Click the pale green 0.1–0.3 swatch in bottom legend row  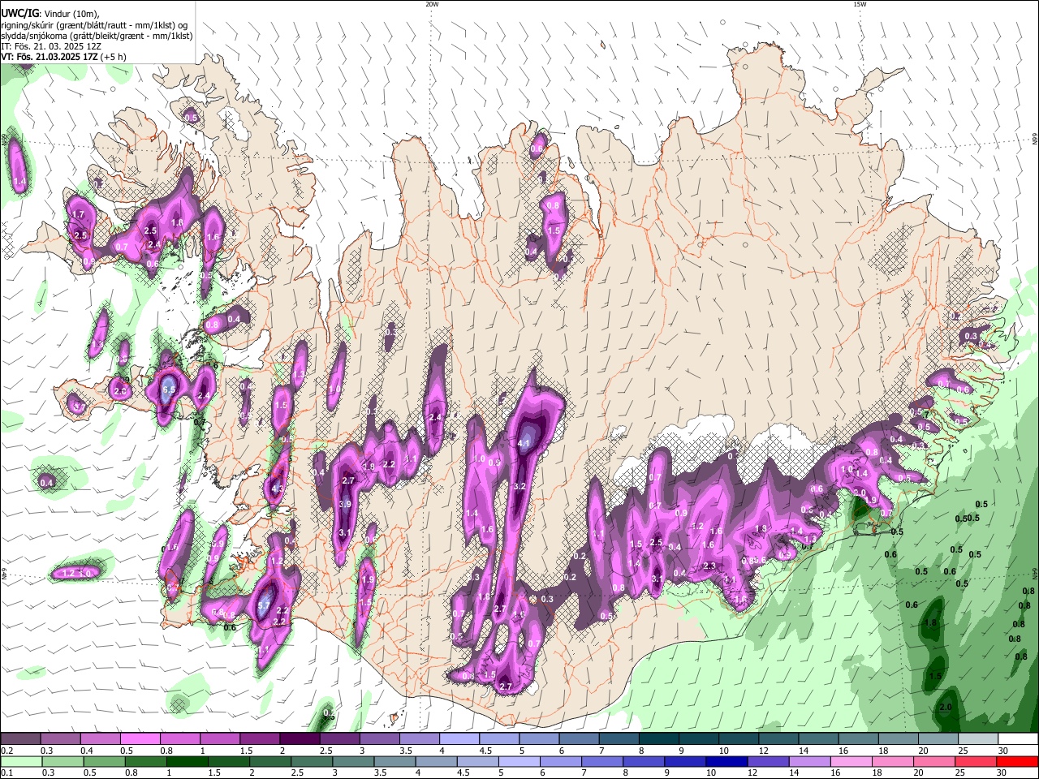coord(21,762)
